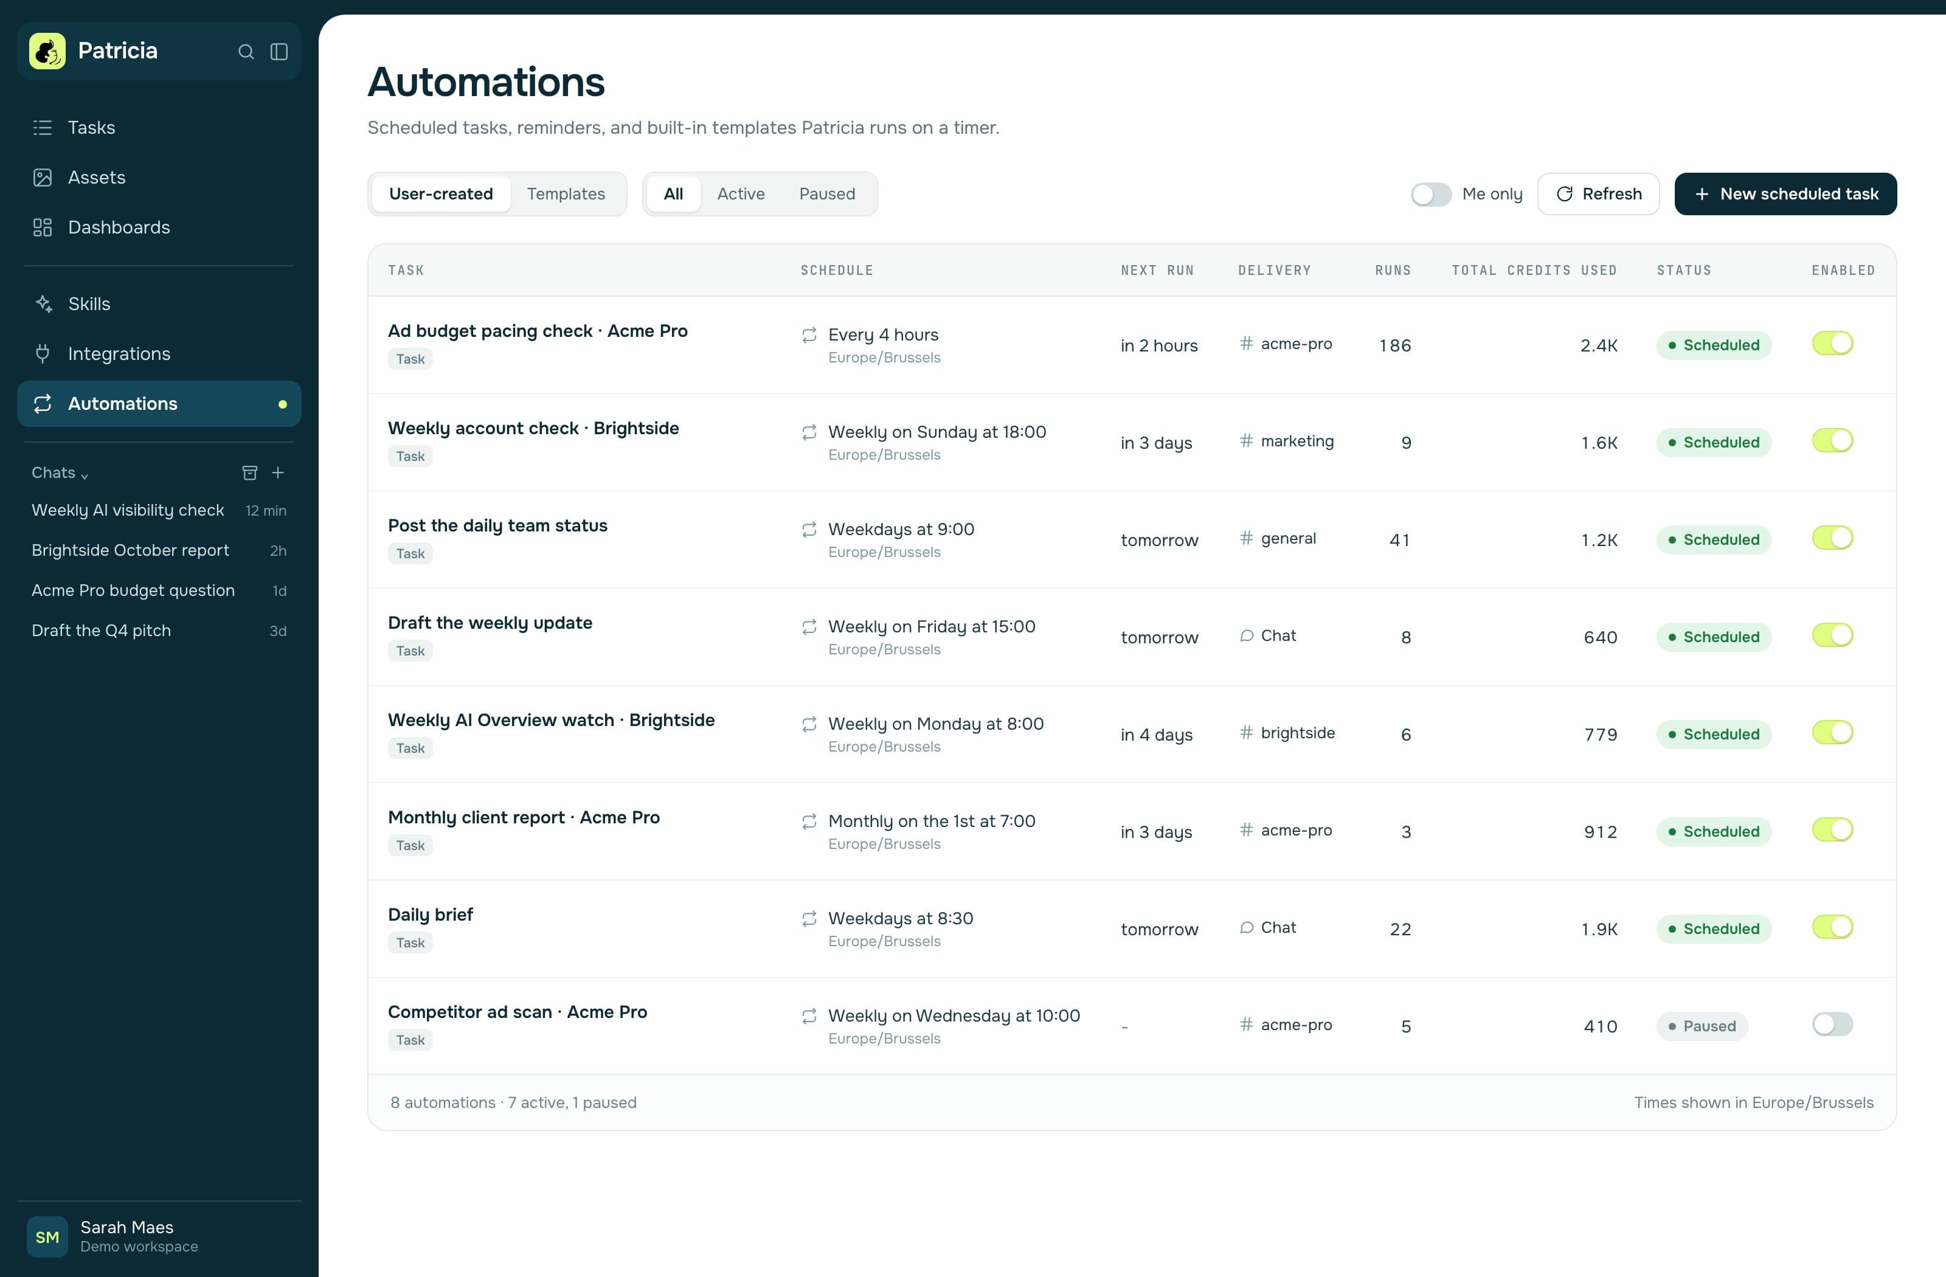Click the Integrations plug icon in sidebar
The height and width of the screenshot is (1277, 1946).
pyautogui.click(x=43, y=354)
